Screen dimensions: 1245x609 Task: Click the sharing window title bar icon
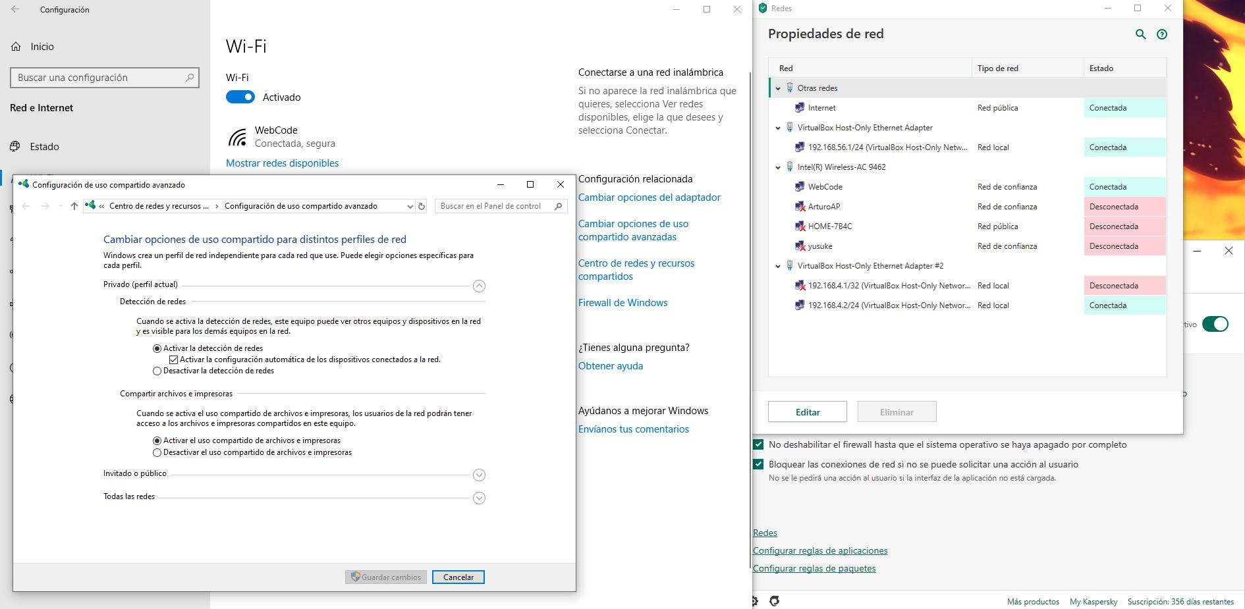pos(24,184)
